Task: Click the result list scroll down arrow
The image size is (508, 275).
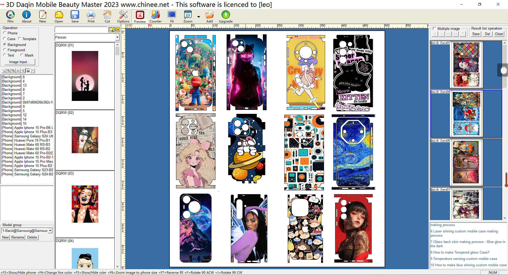Action: [505, 218]
